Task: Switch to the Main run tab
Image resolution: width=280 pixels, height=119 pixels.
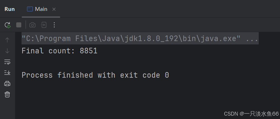Action: [41, 9]
